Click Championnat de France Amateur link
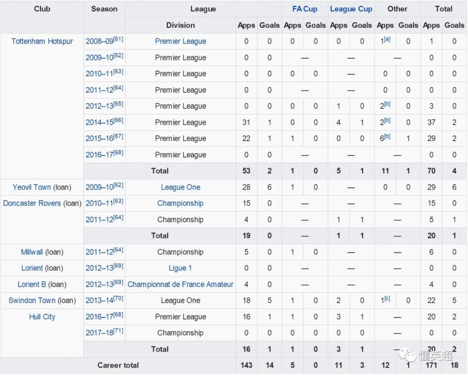The height and width of the screenshot is (376, 468). pyautogui.click(x=180, y=284)
